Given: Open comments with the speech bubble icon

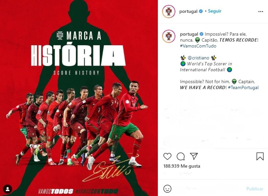Looking at the screenshot, I should tap(181, 156).
